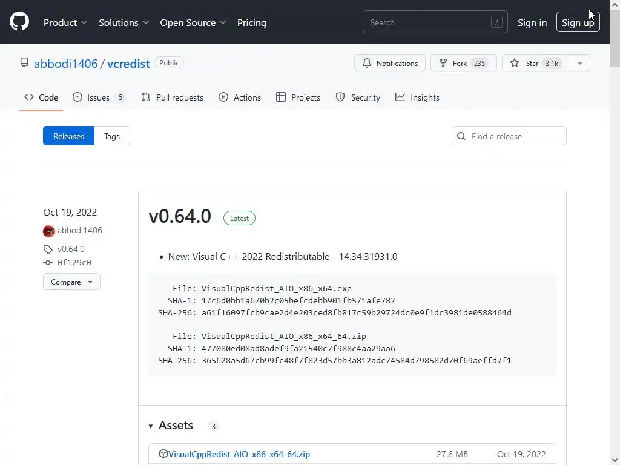Focus the top Search field
620x465 pixels.
click(x=435, y=22)
